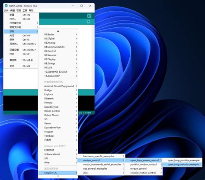
Task: Open Temboo library examples
Action: pyautogui.click(x=58, y=136)
